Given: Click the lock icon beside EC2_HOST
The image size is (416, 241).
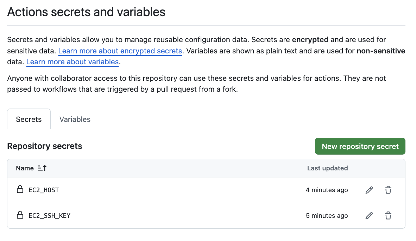Looking at the screenshot, I should point(20,190).
